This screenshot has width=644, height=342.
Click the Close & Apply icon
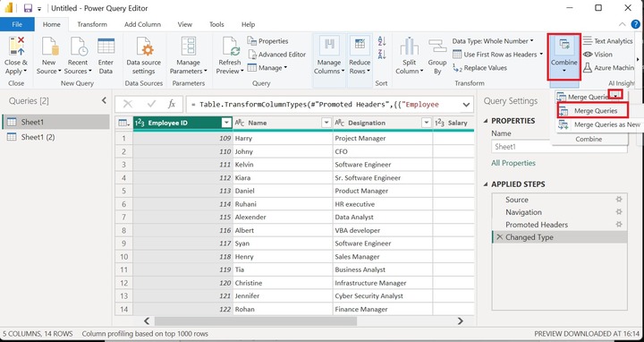tap(16, 46)
